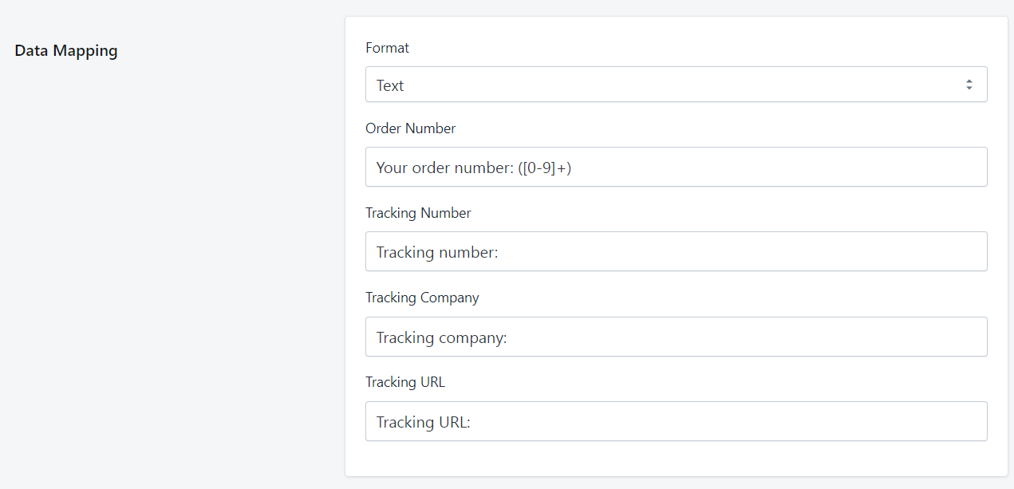1014x489 pixels.
Task: Click the 'Tracking Company' field label
Action: pyautogui.click(x=422, y=298)
